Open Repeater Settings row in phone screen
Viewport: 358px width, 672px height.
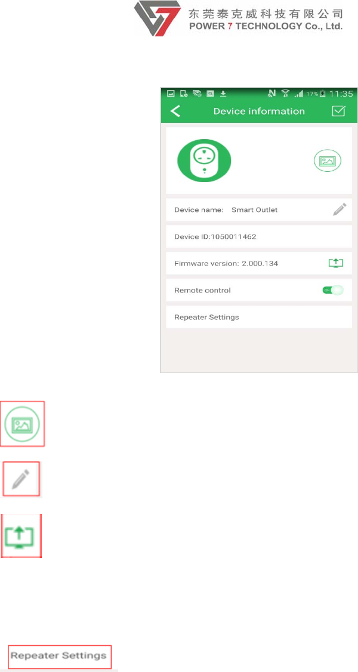pos(259,317)
